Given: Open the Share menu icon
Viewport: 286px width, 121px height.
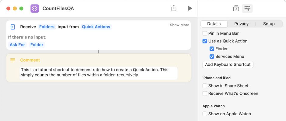Looking at the screenshot, I should 174,8.
